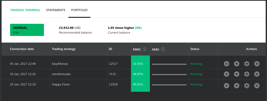The image size is (267, 101).
Task: Stop the trendintruder strategy
Action: click(x=236, y=74)
